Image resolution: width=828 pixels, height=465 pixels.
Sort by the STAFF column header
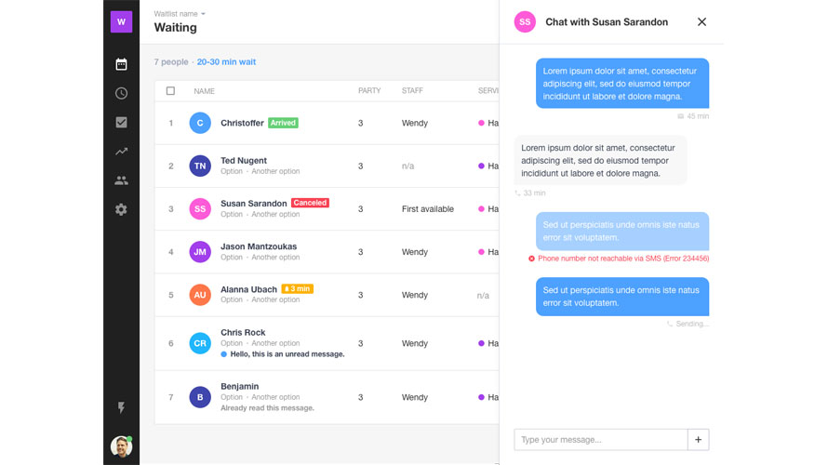click(x=412, y=91)
